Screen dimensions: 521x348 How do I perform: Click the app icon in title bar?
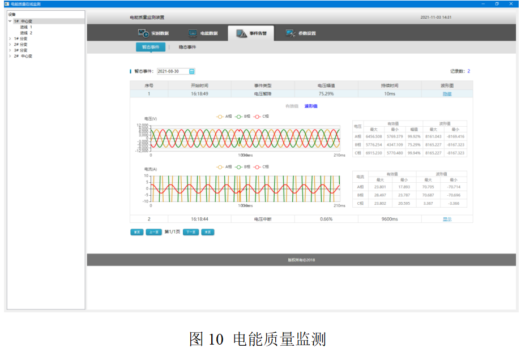pos(7,4)
